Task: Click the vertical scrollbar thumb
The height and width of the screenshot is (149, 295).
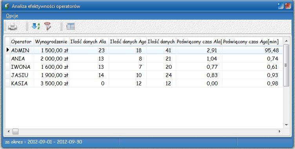Action: pyautogui.click(x=286, y=65)
